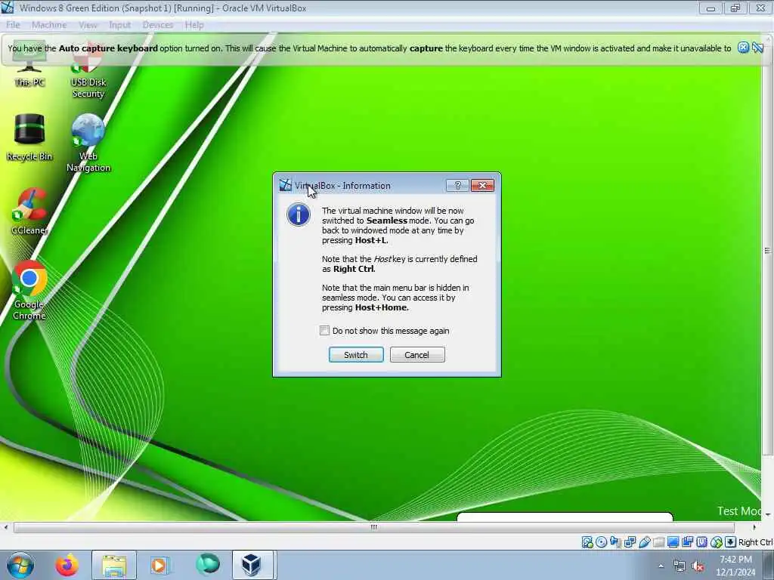Click the notification's don't-show-again icon

tap(757, 48)
